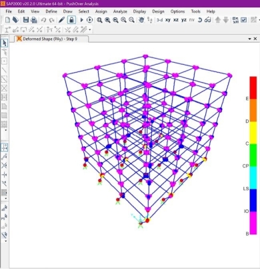Open the Define menu

51,11
